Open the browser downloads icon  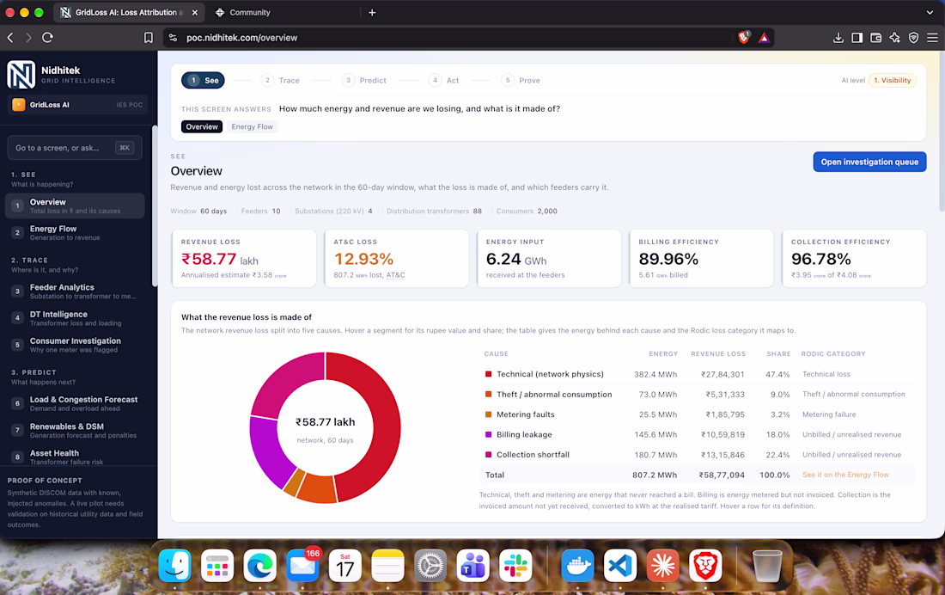pyautogui.click(x=838, y=38)
